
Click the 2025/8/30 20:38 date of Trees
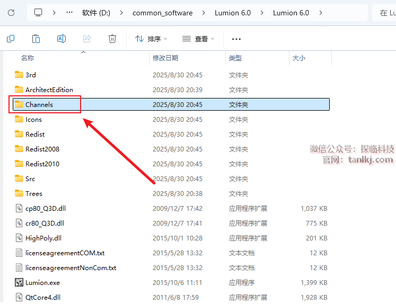pyautogui.click(x=178, y=194)
